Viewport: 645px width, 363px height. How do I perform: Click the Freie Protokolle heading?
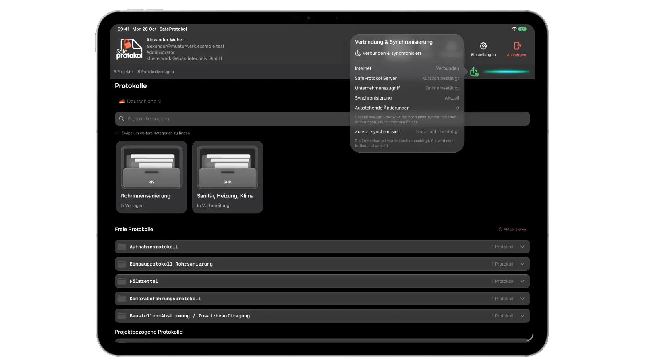click(134, 229)
